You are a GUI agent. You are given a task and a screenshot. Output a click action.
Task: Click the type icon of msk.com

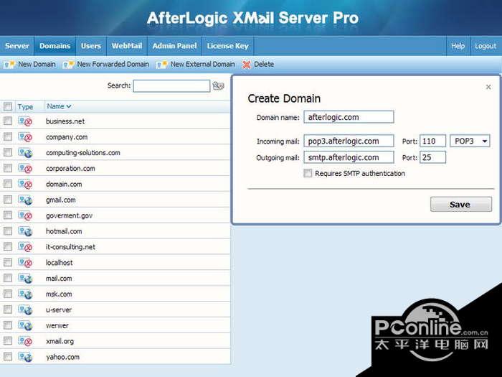(x=25, y=294)
